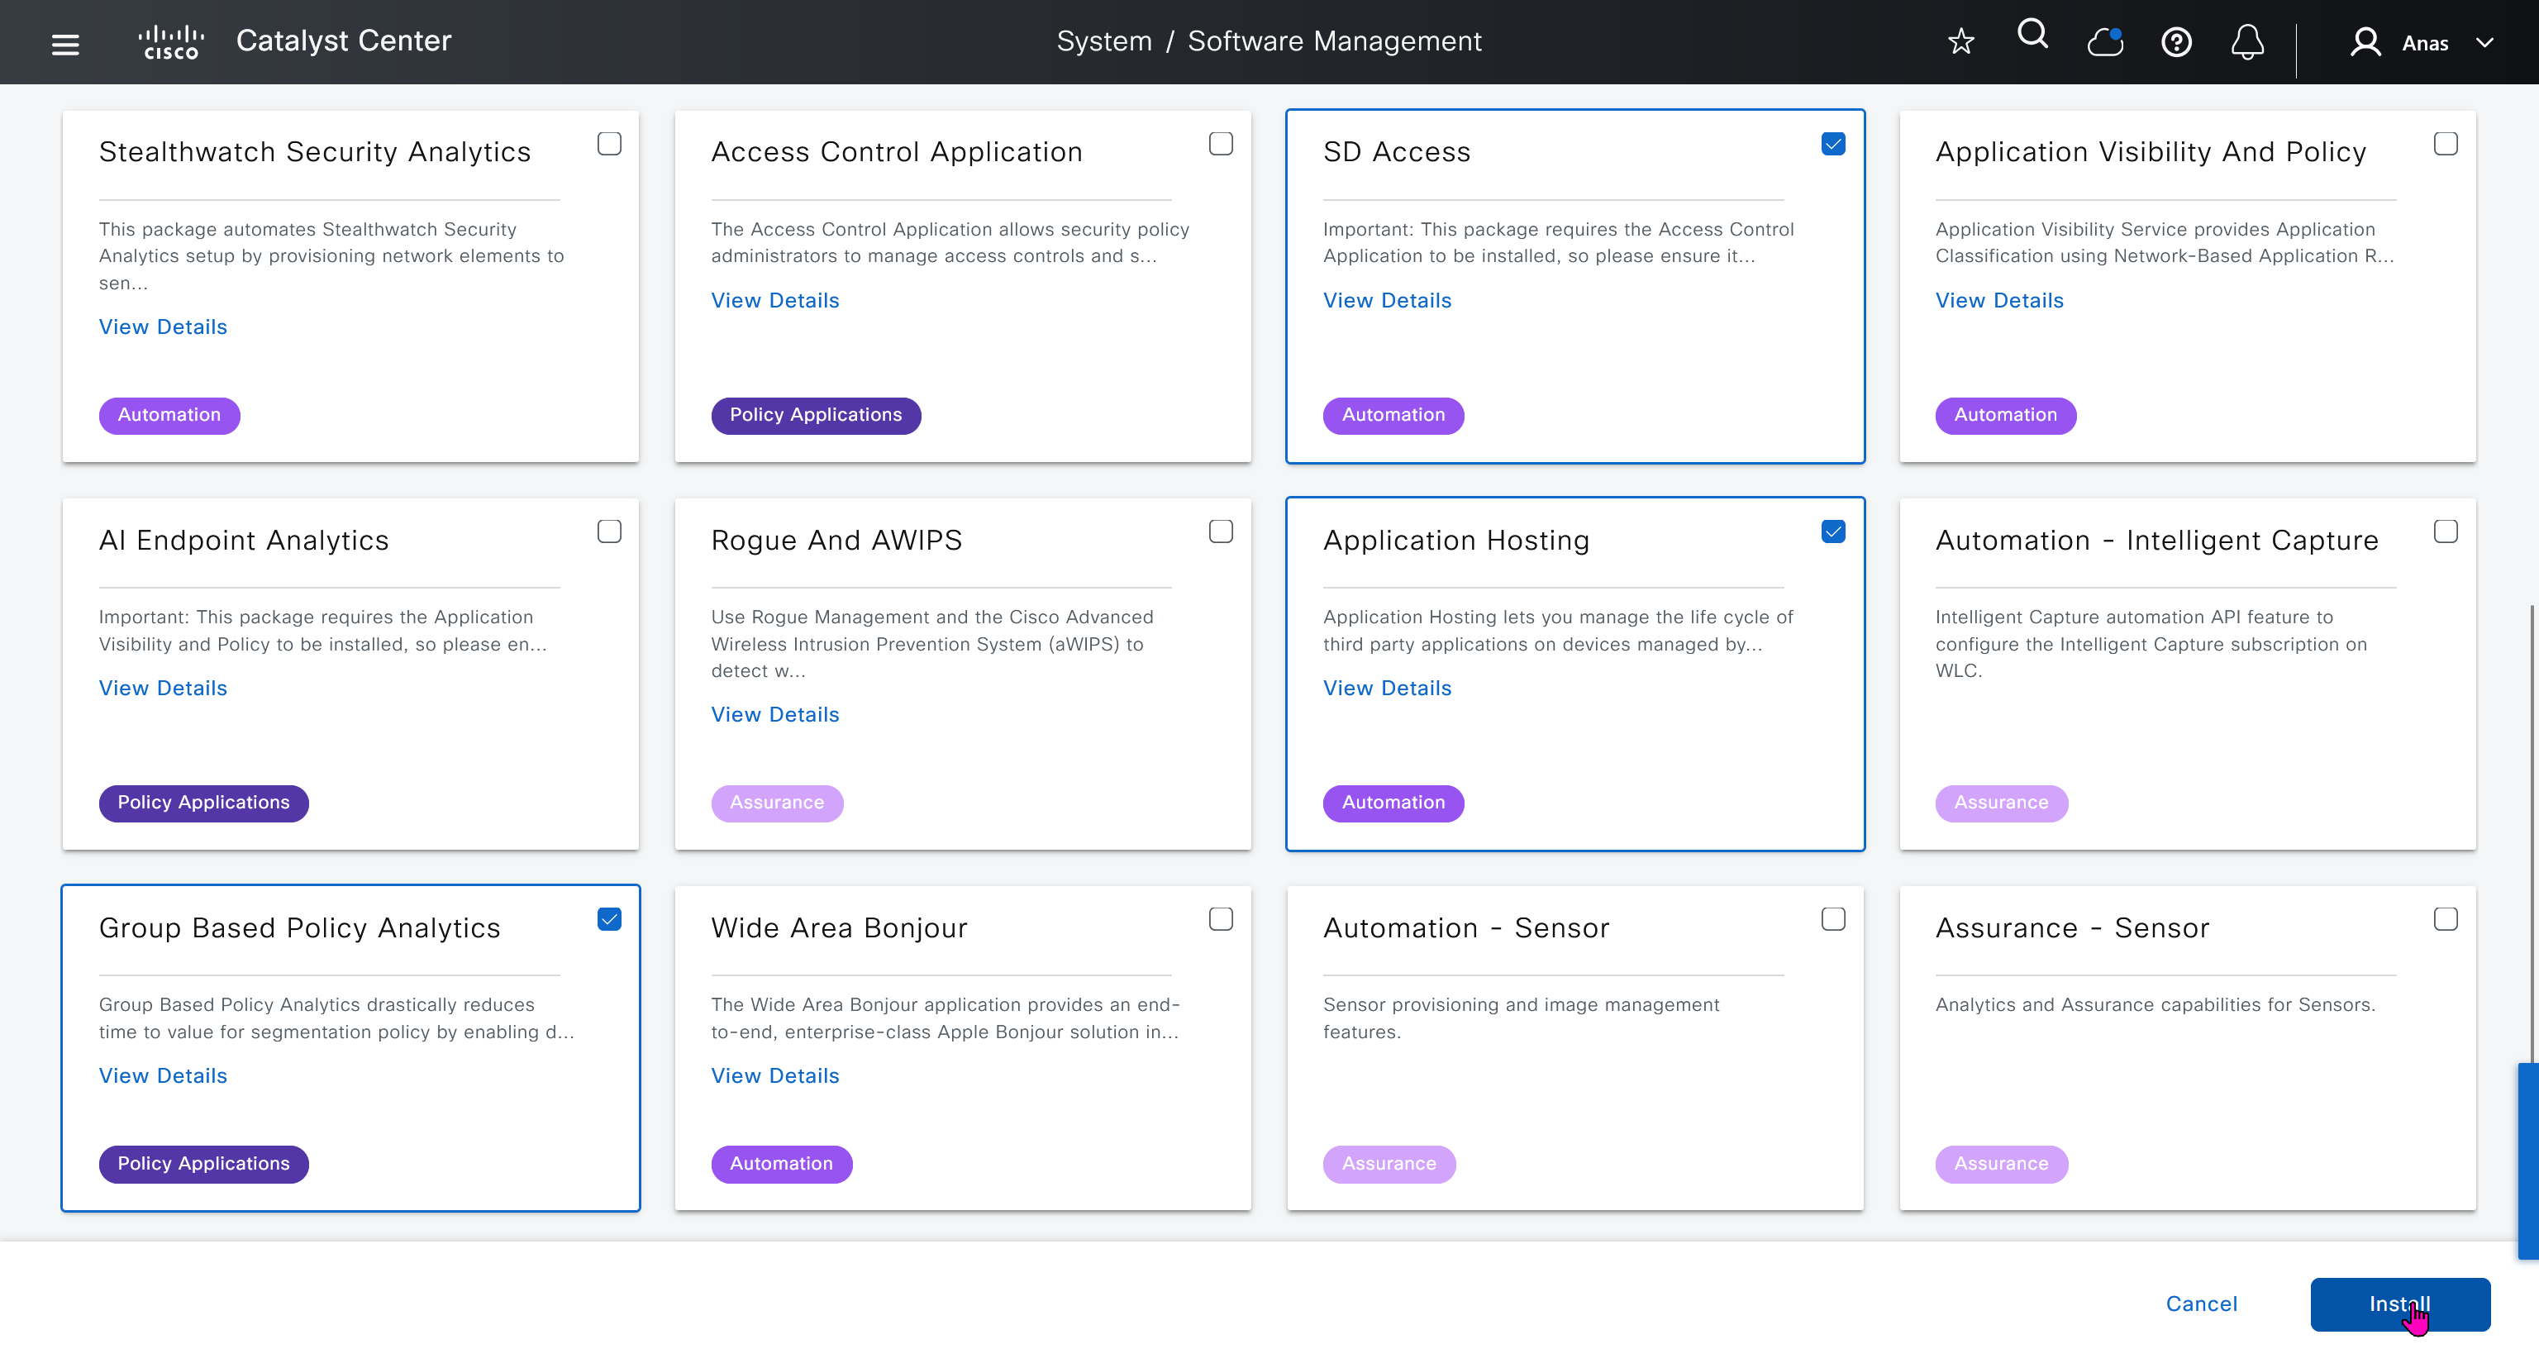The height and width of the screenshot is (1368, 2539).
Task: Open notifications bell icon
Action: tap(2247, 42)
